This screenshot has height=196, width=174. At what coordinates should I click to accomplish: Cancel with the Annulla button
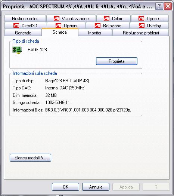[96, 187]
